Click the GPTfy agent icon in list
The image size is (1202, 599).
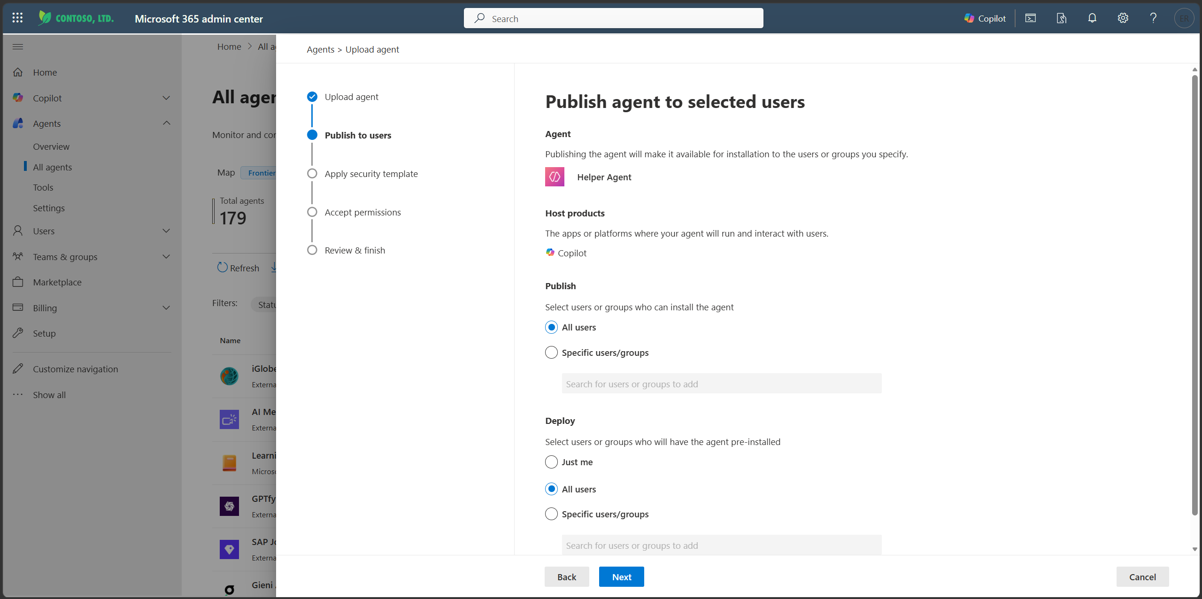pyautogui.click(x=229, y=506)
